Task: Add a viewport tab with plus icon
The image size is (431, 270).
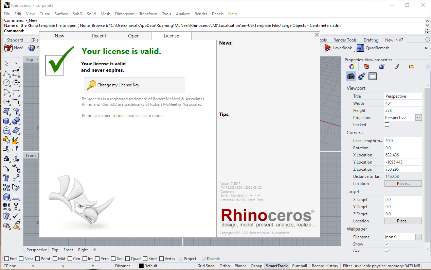Action: pos(94,250)
